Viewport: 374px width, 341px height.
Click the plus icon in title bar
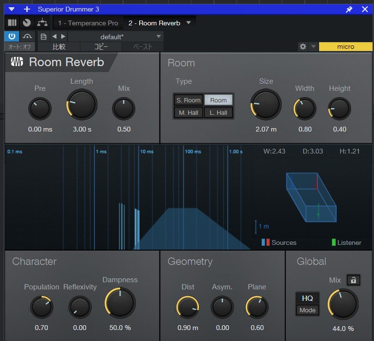click(x=27, y=9)
